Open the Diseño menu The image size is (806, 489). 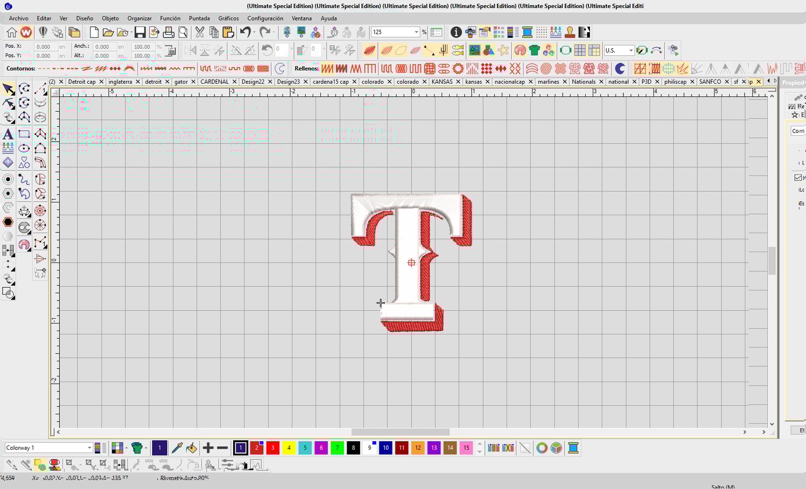pos(84,18)
